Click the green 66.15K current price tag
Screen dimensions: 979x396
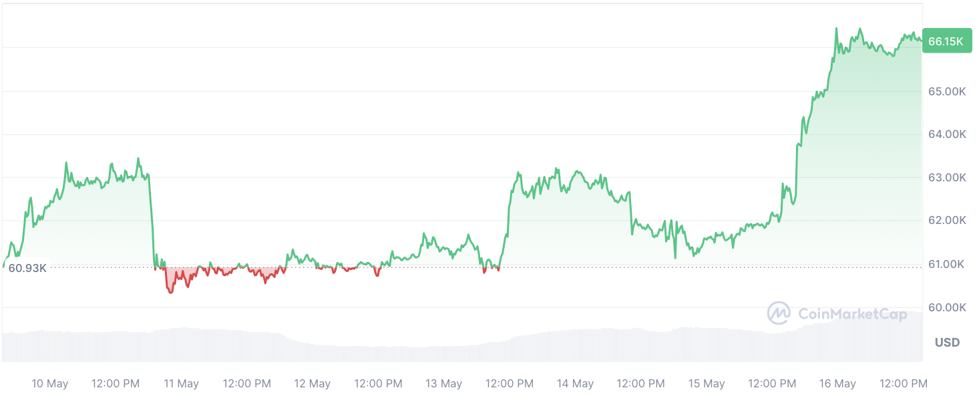pyautogui.click(x=946, y=41)
